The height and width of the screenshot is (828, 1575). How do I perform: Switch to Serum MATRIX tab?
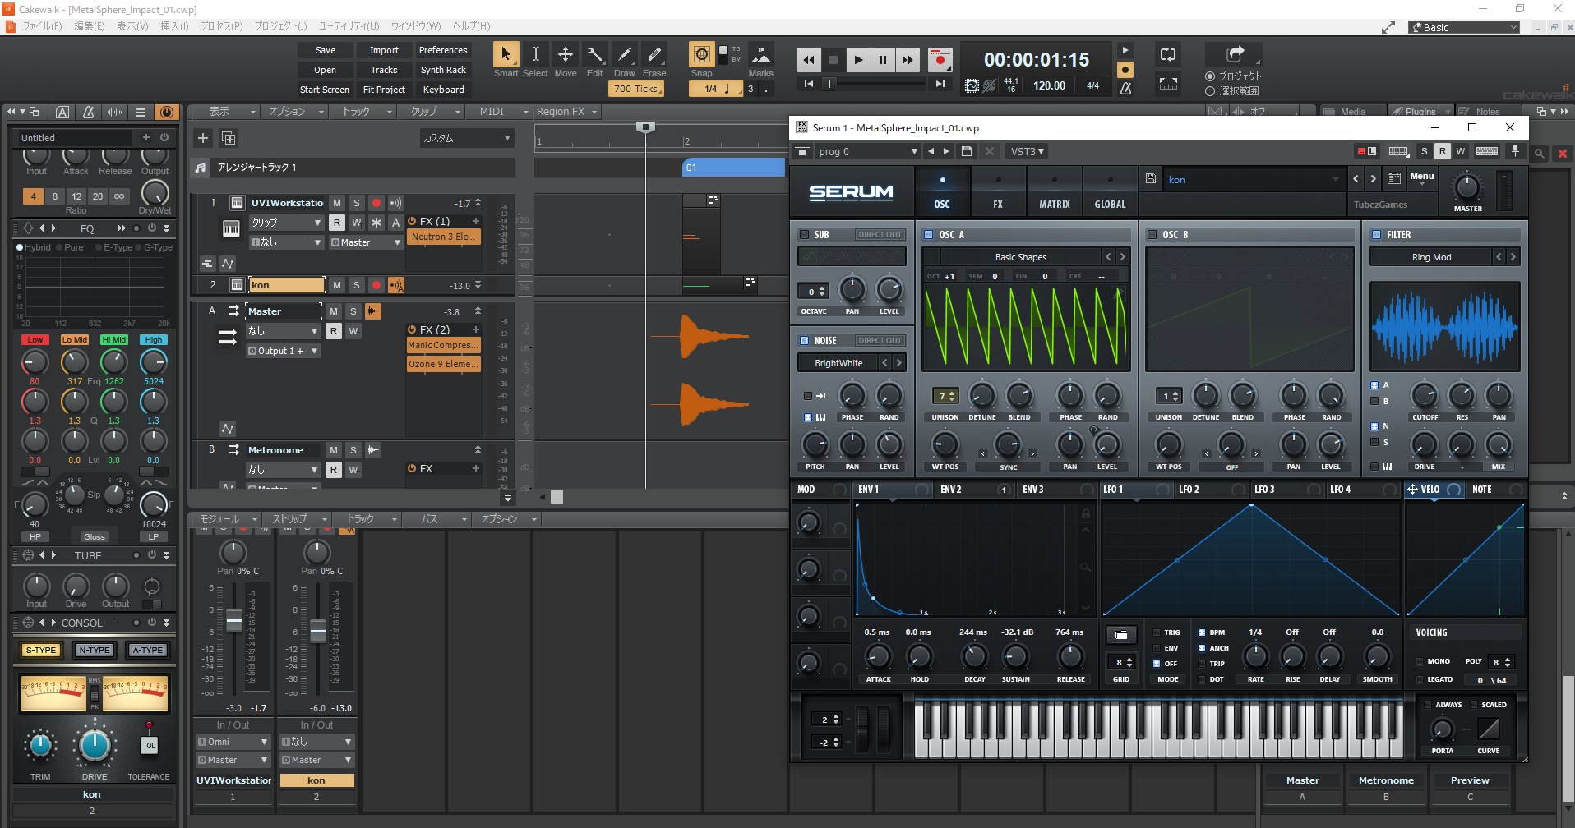pos(1054,191)
